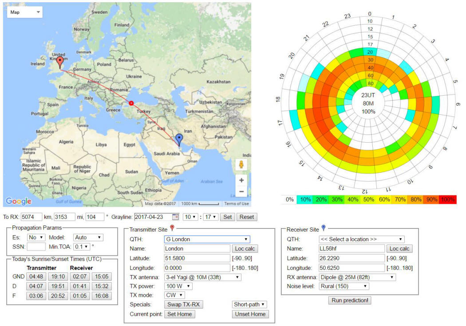Click the Google logo on the map
Screen dimensions: 466x326
point(19,202)
